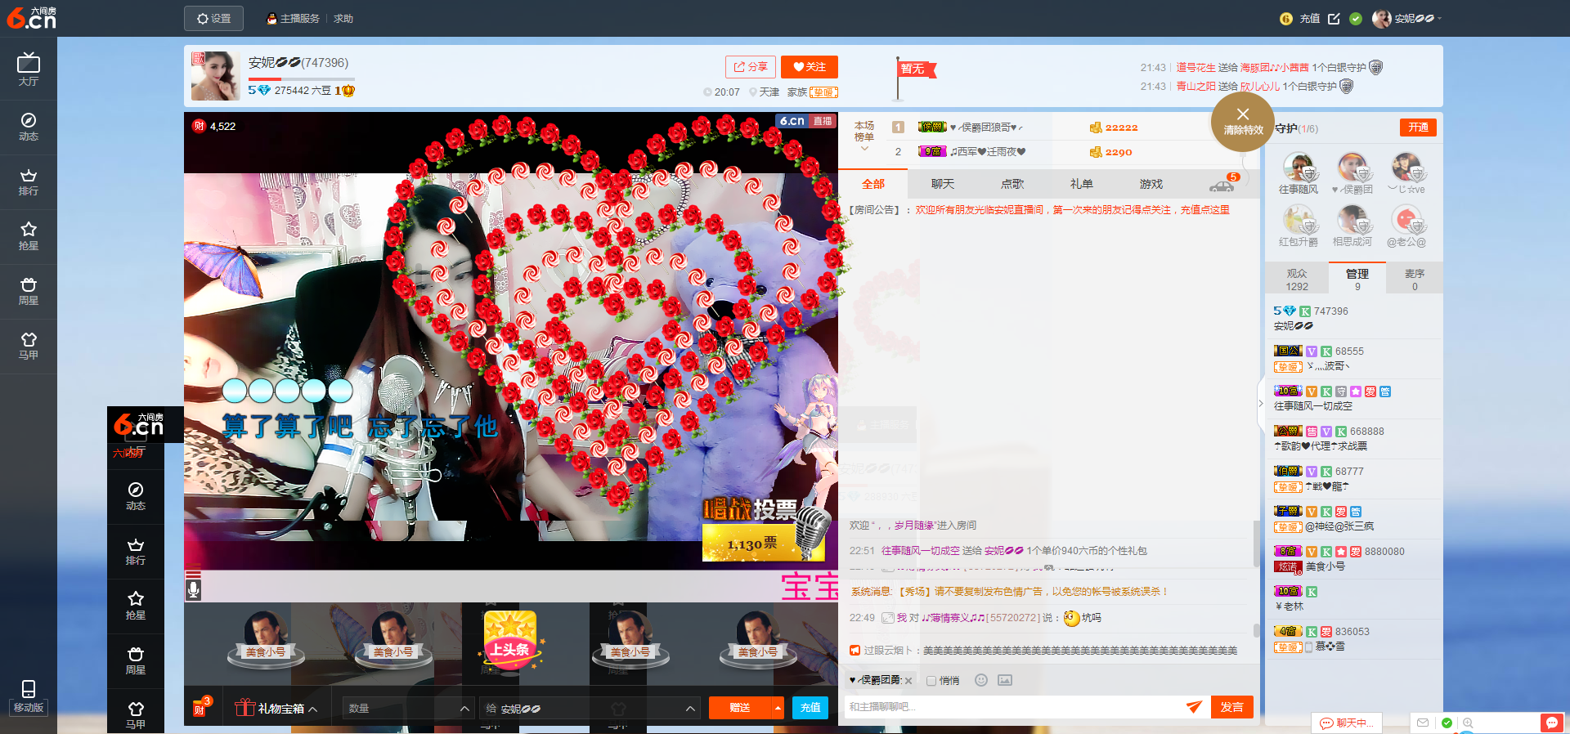The image size is (1570, 734).
Task: Open the red chat bubble icon at bottom right
Action: point(1551,723)
